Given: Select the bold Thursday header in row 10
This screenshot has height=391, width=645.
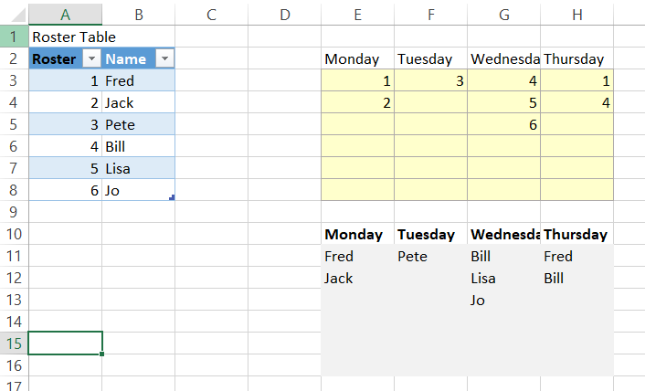Looking at the screenshot, I should click(576, 234).
